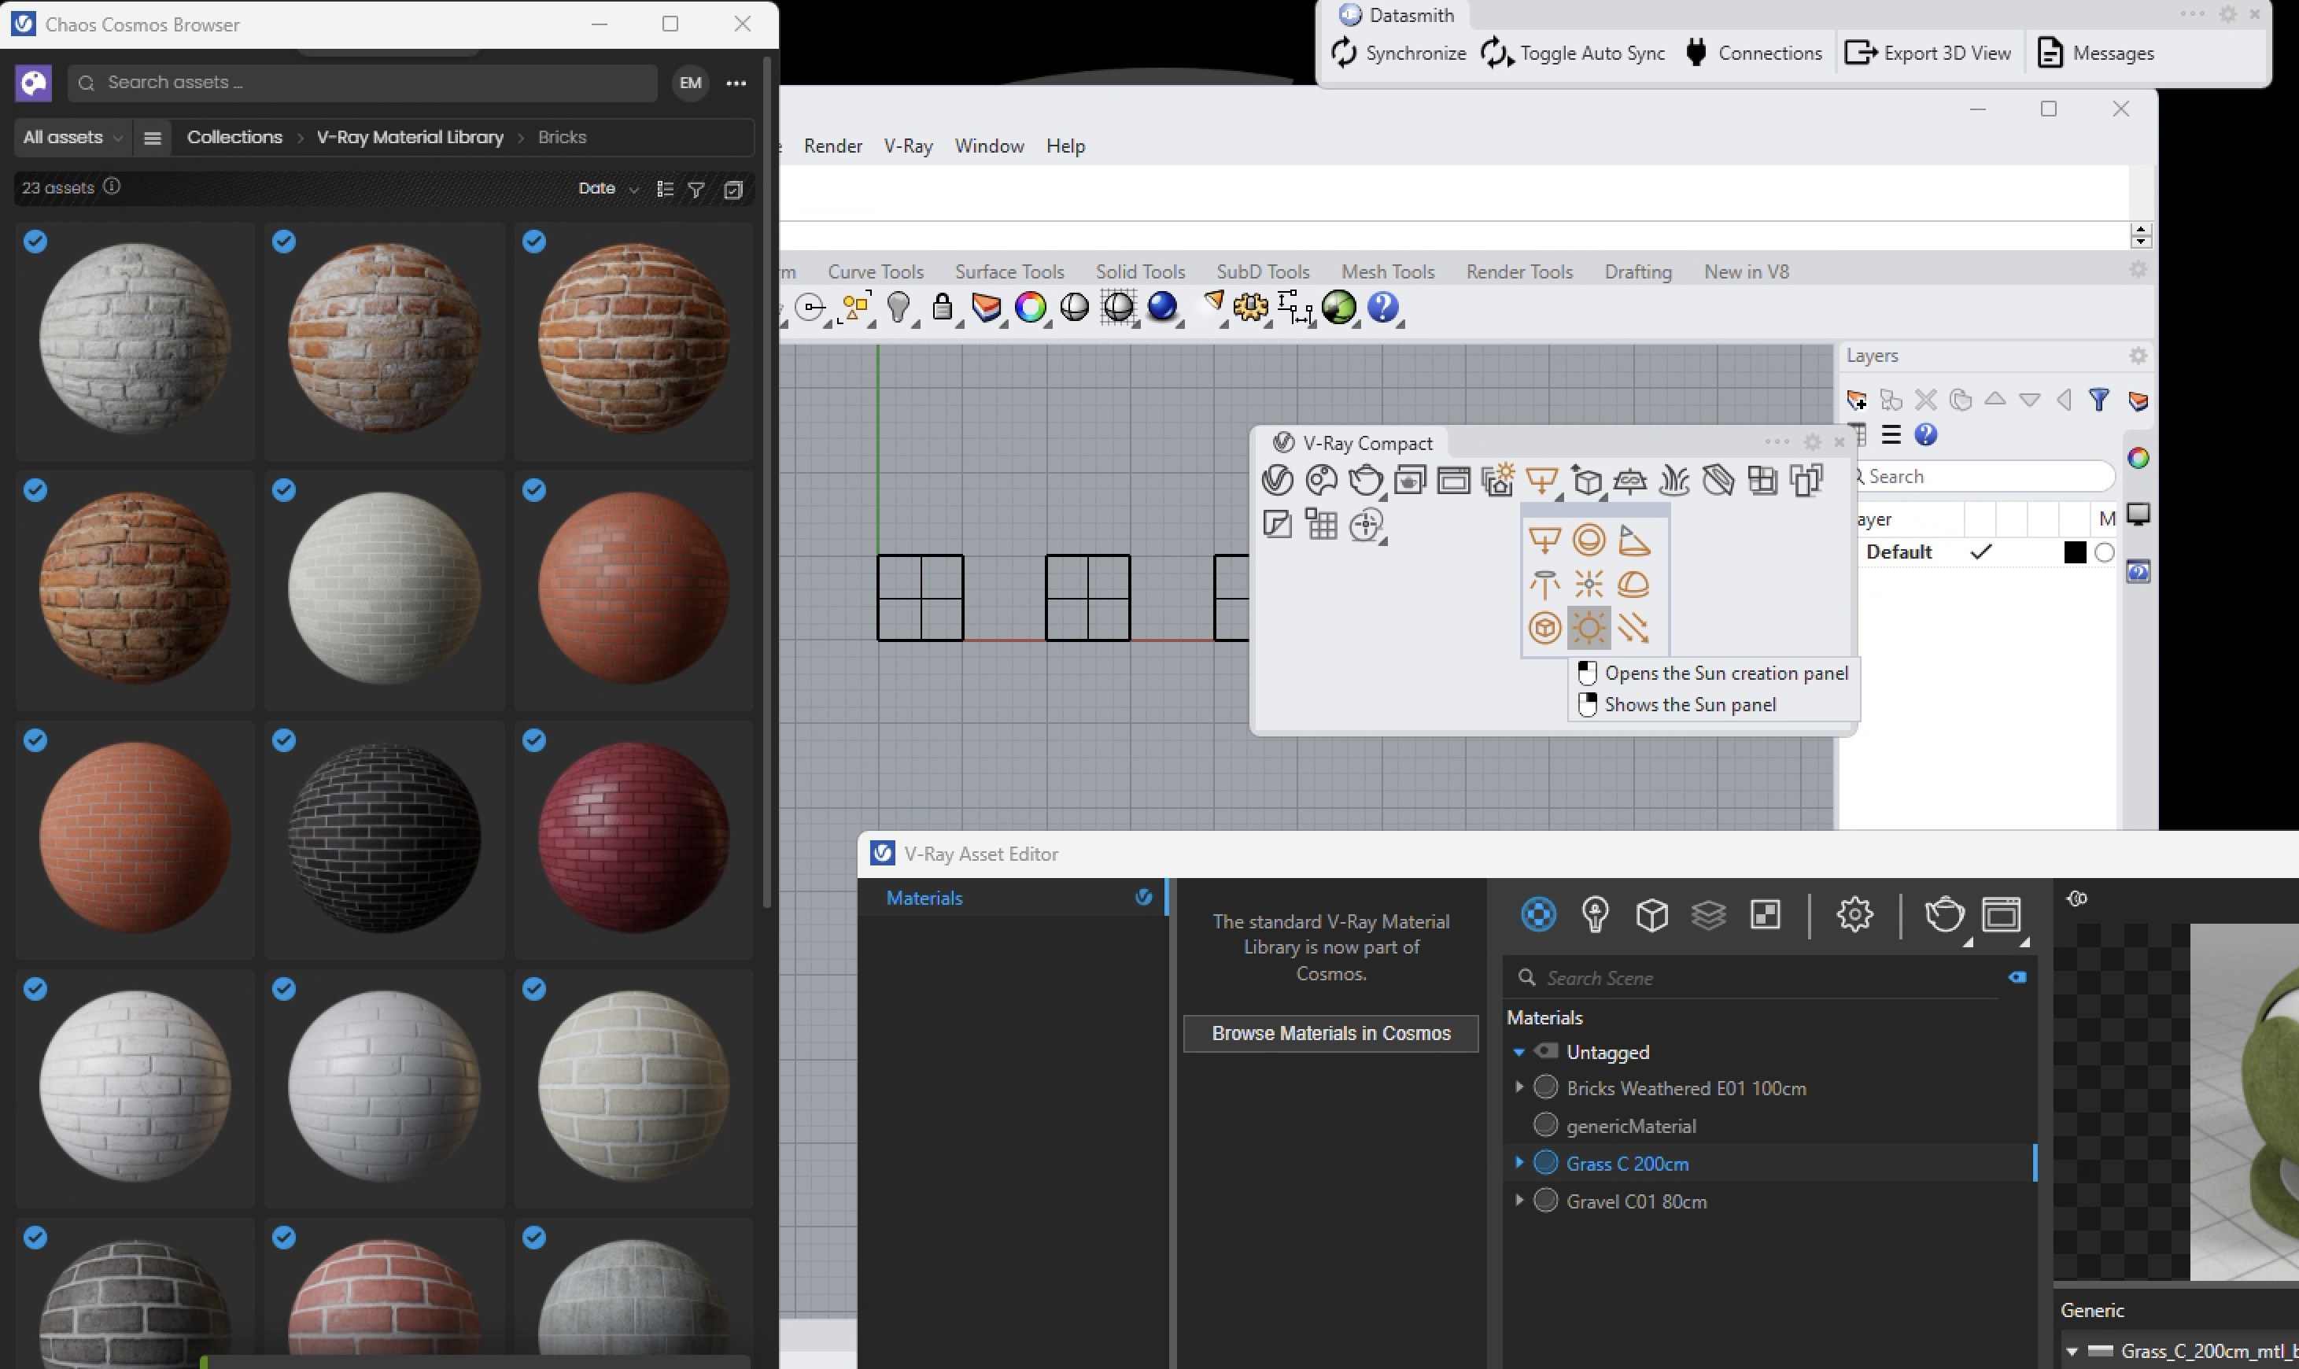Toggle checkmark on black brick sphere asset

click(x=284, y=740)
